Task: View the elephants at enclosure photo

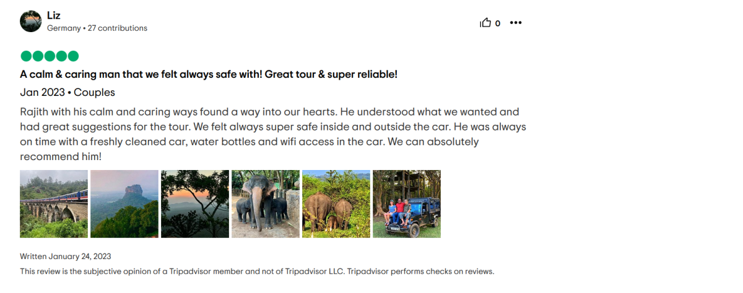Action: (266, 204)
